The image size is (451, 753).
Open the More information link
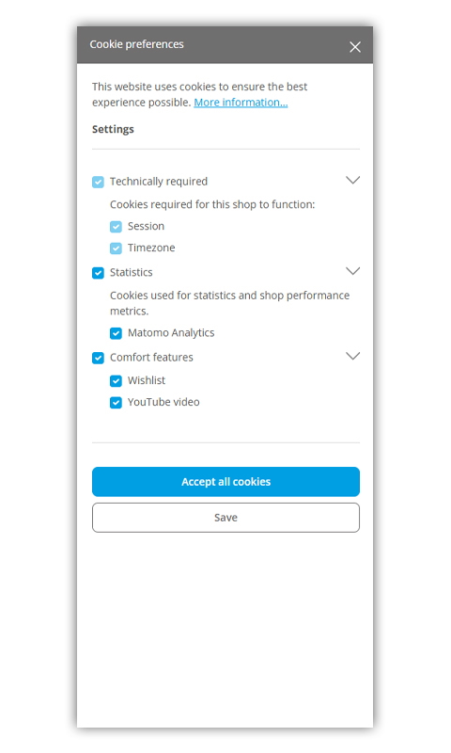(241, 103)
